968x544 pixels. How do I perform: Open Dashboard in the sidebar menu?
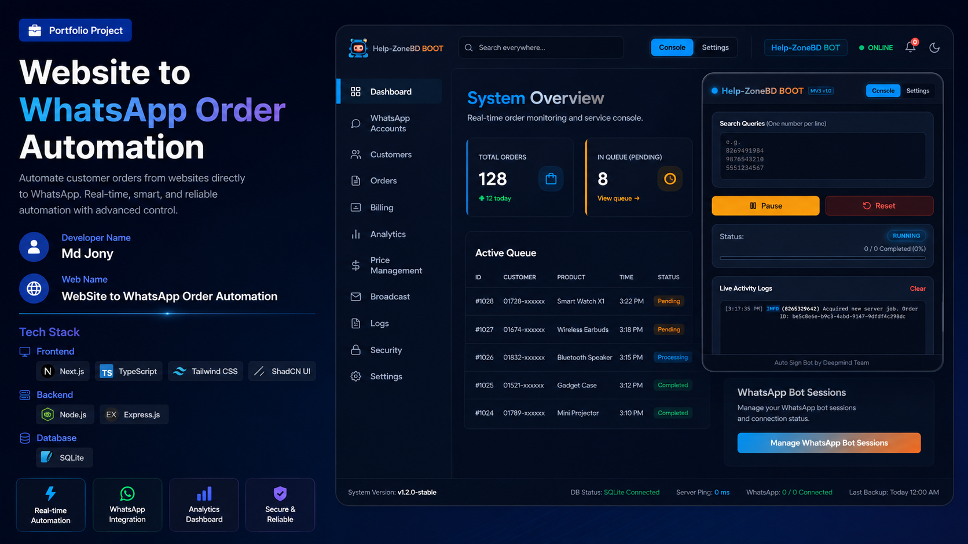(390, 91)
